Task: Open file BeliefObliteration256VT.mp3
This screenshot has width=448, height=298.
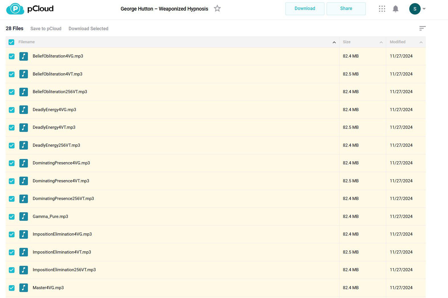Action: pos(60,92)
